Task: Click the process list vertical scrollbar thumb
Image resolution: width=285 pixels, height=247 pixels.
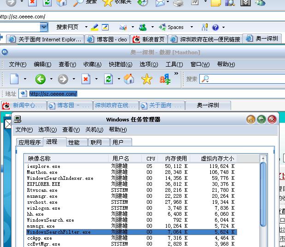Action: coord(263,194)
